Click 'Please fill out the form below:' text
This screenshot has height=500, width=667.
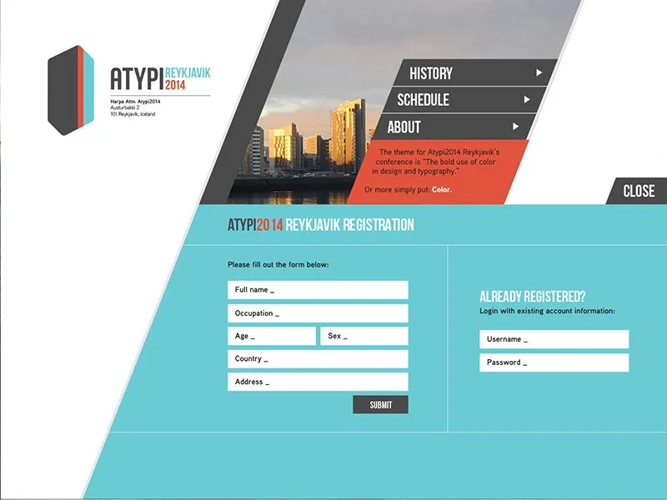[x=278, y=264]
